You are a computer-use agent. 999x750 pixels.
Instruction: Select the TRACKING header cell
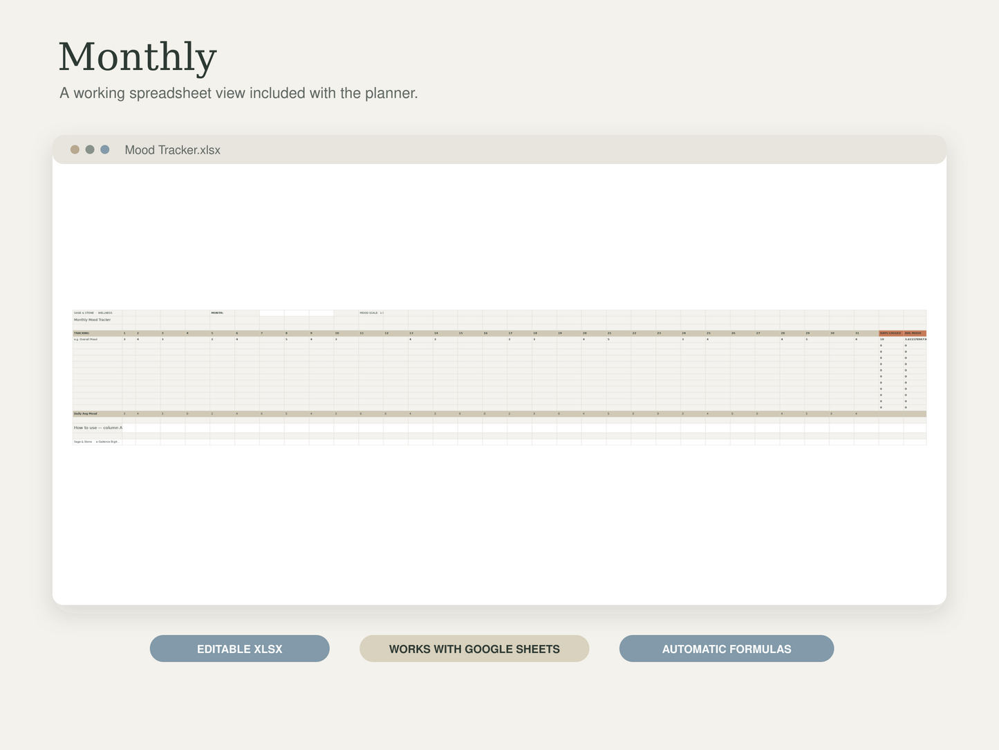tap(97, 333)
